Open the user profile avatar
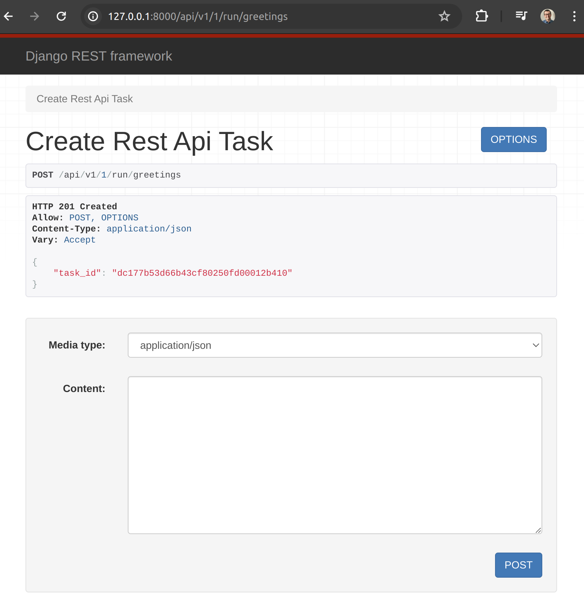The width and height of the screenshot is (584, 612). pos(548,16)
